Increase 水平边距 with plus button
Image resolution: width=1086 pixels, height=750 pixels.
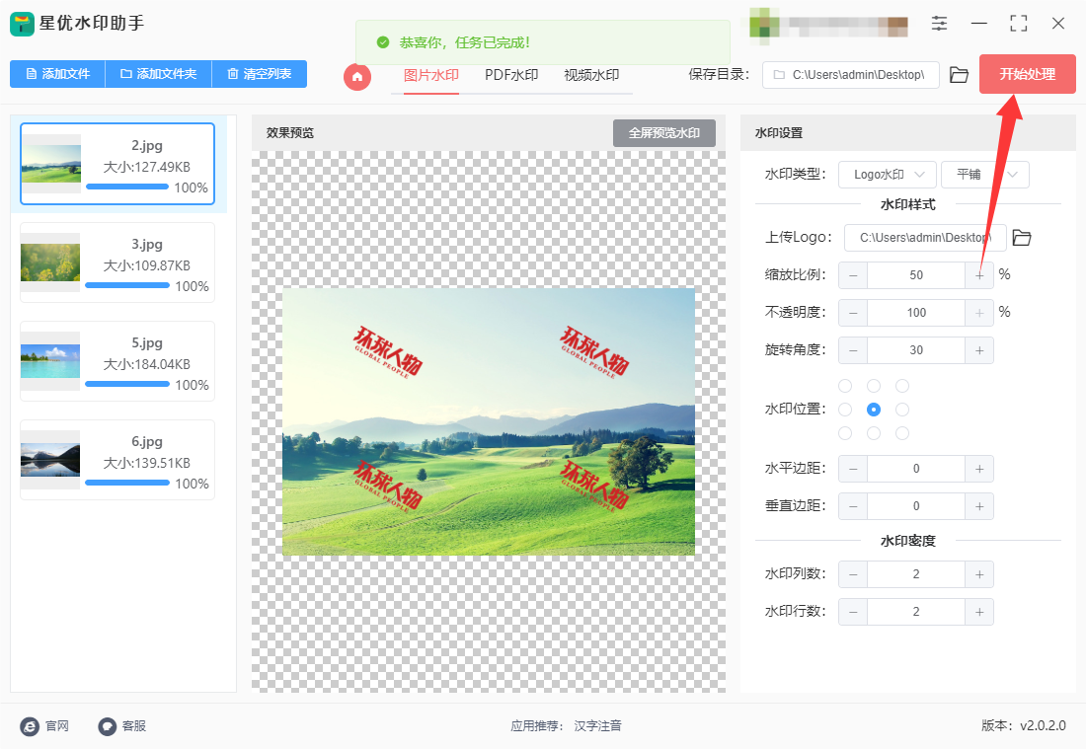point(979,469)
